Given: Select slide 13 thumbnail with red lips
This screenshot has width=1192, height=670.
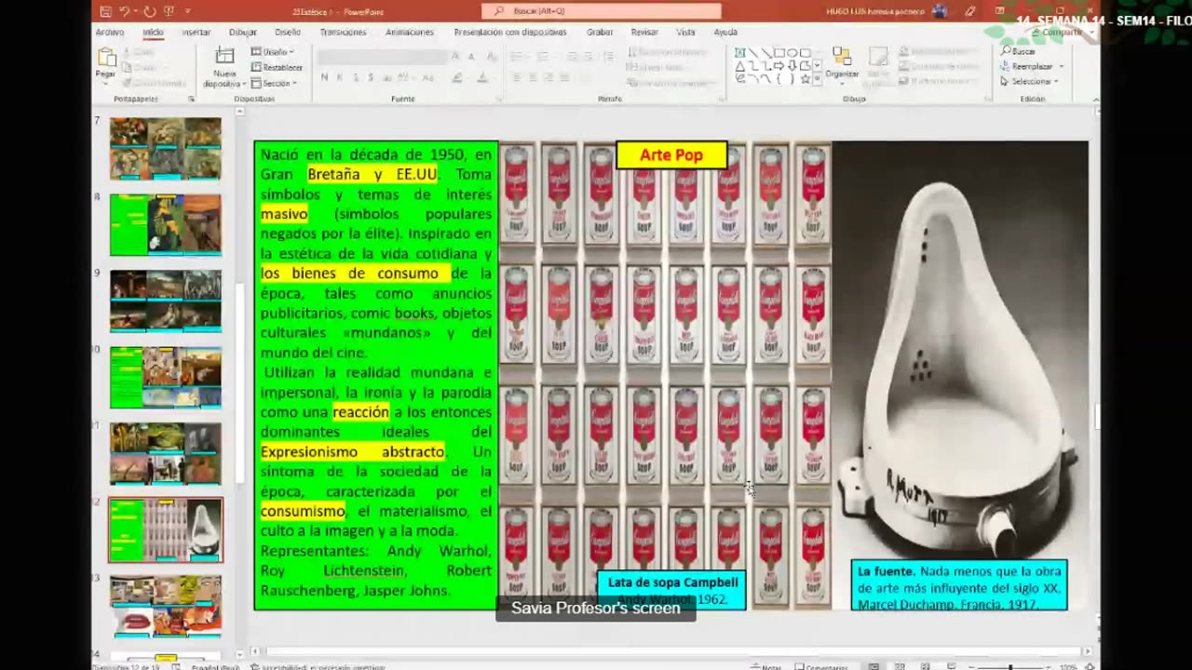Looking at the screenshot, I should pyautogui.click(x=166, y=606).
